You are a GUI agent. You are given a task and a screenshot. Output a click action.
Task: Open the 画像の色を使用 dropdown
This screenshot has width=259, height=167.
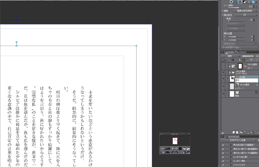click(246, 11)
